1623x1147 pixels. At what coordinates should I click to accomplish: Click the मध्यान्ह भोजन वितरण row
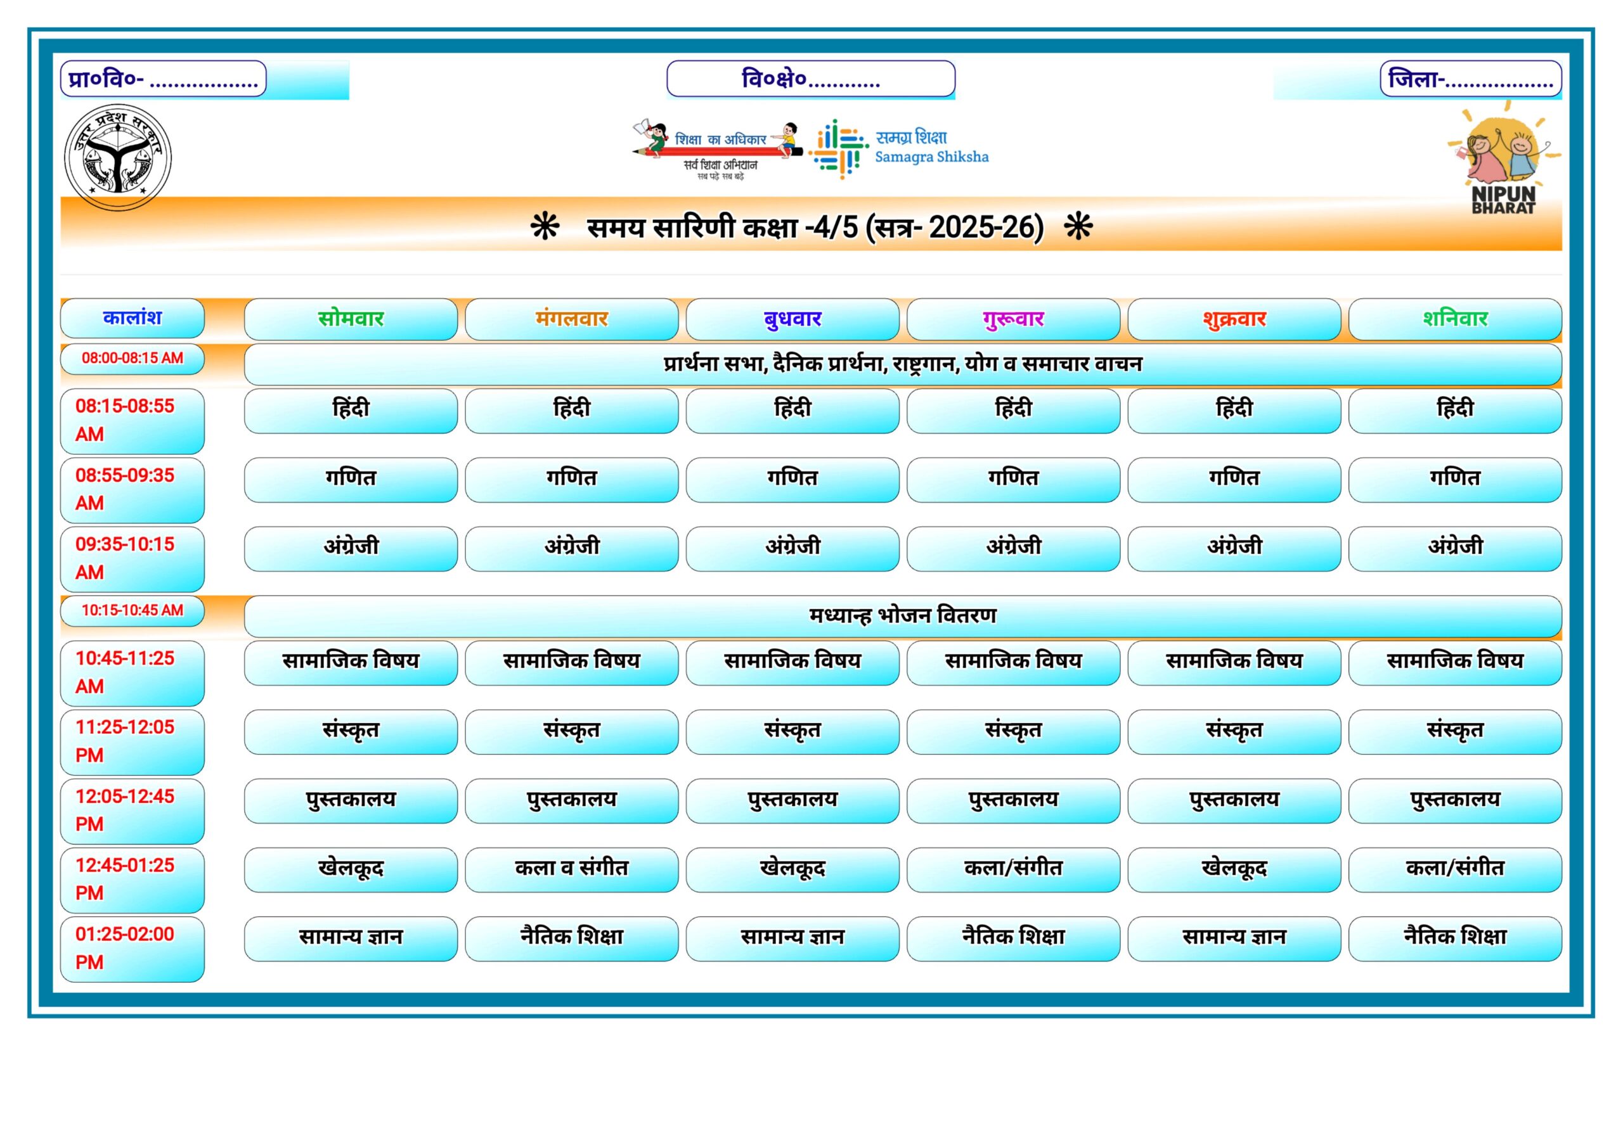pyautogui.click(x=903, y=617)
